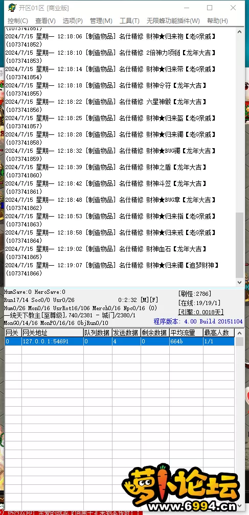Click the MonG0/14/16 status line
Screen dimensions: 249x515
click(56, 323)
